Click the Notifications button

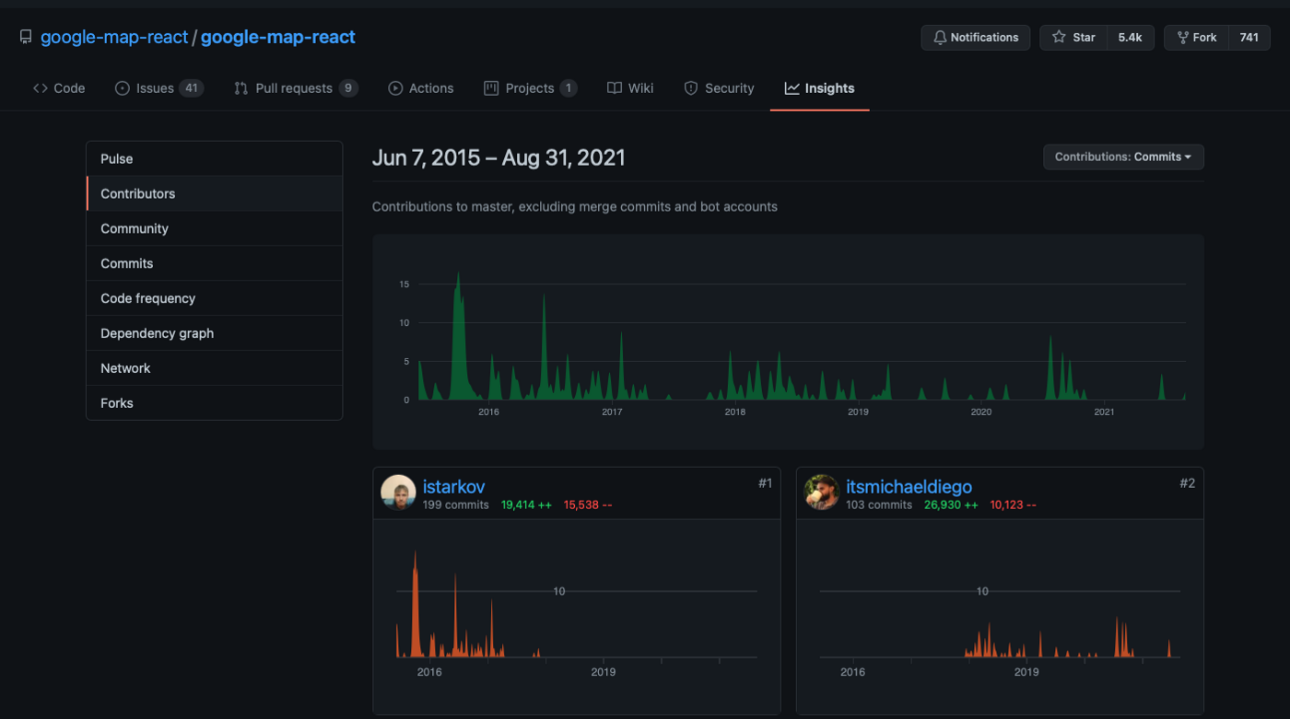pyautogui.click(x=976, y=38)
